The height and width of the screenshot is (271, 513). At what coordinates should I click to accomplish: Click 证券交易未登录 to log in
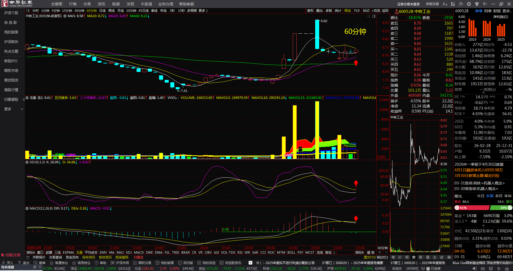coord(408,4)
